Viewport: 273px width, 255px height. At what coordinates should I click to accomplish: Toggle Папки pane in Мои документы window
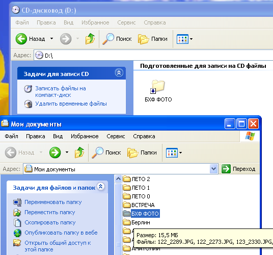point(142,152)
